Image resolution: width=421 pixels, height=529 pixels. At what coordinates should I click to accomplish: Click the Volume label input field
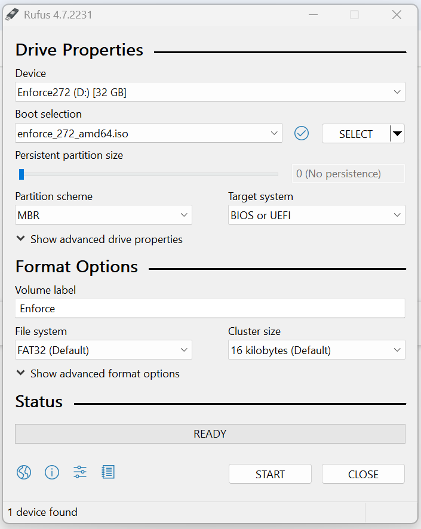point(210,308)
